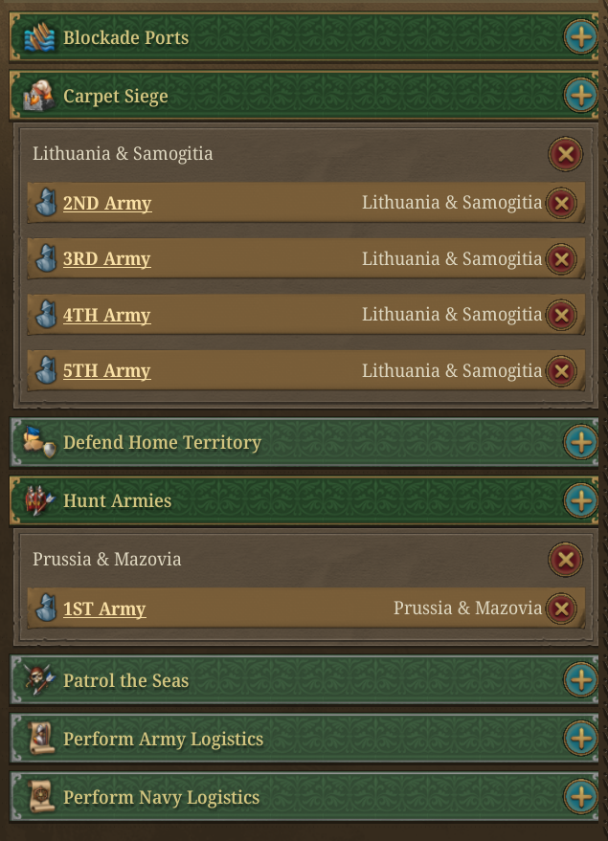Click the Perform Navy Logistics icon
The height and width of the screenshot is (841, 608).
coord(40,798)
